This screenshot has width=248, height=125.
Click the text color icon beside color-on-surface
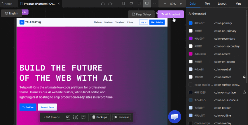(244, 92)
